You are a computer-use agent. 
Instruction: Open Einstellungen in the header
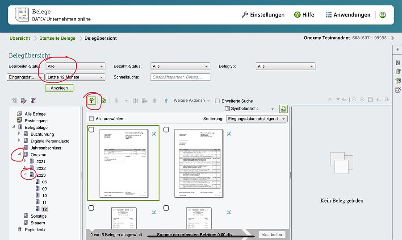[x=263, y=15]
